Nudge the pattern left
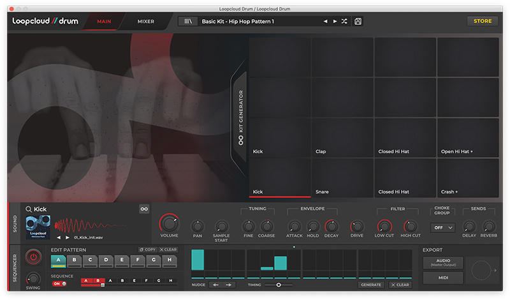This screenshot has height=300, width=510. point(215,285)
